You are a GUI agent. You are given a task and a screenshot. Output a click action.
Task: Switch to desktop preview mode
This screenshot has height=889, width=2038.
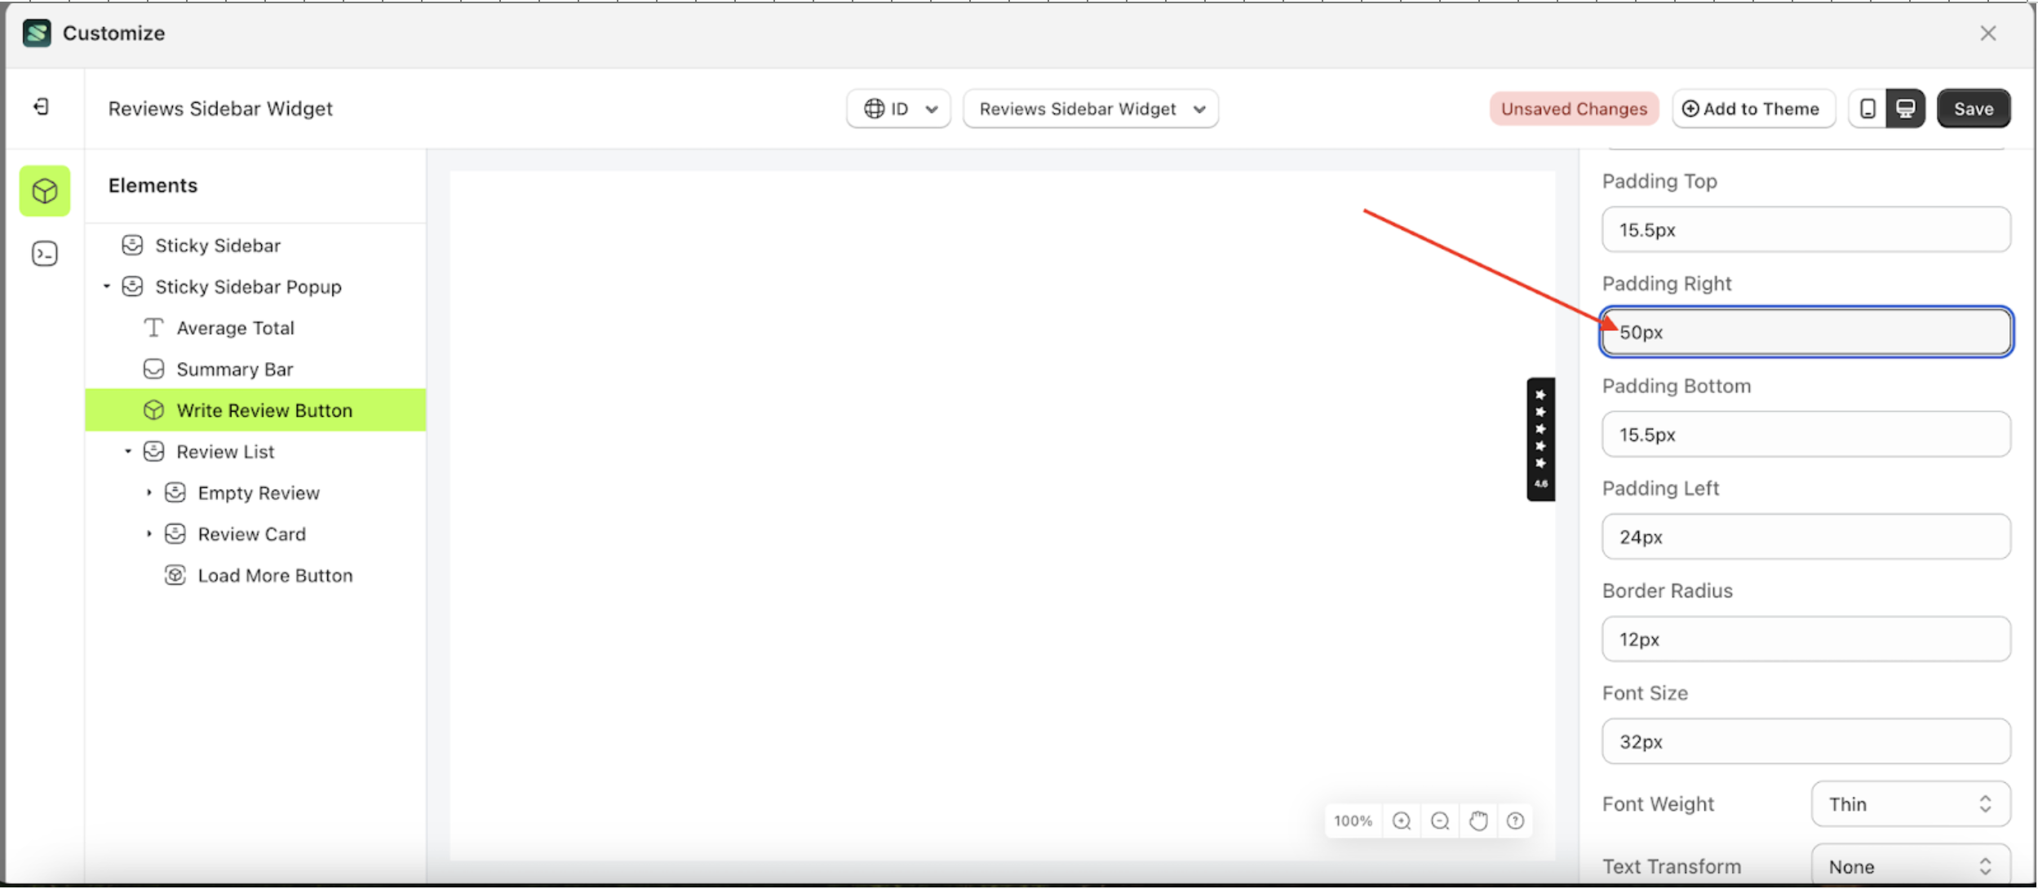[x=1905, y=108]
